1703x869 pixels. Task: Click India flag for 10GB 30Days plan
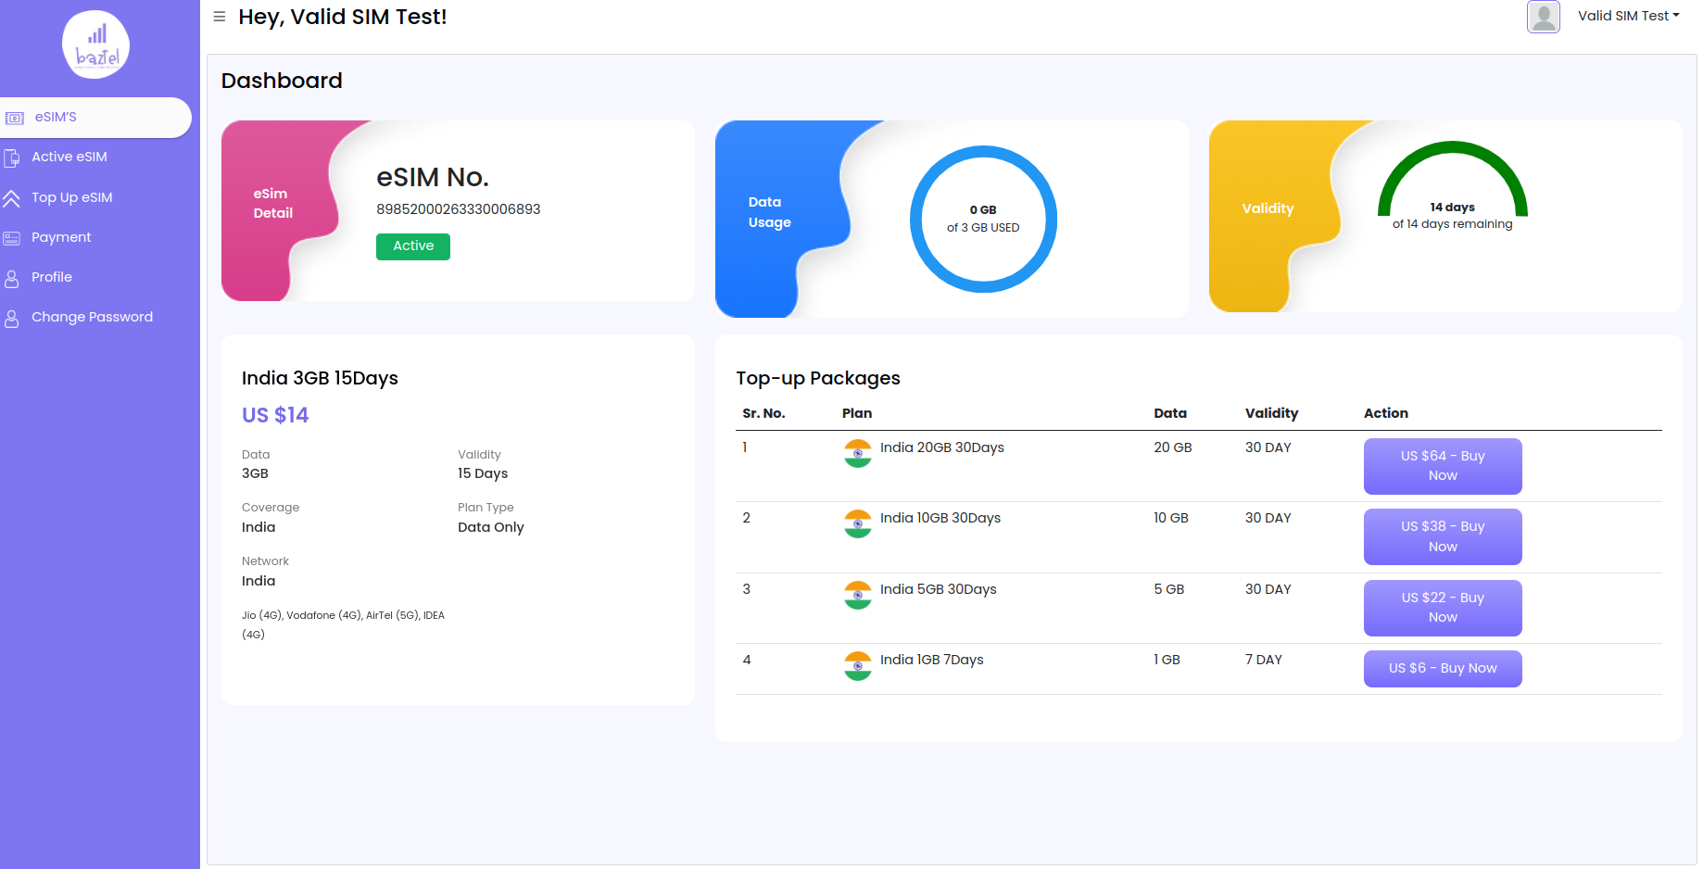(x=858, y=523)
